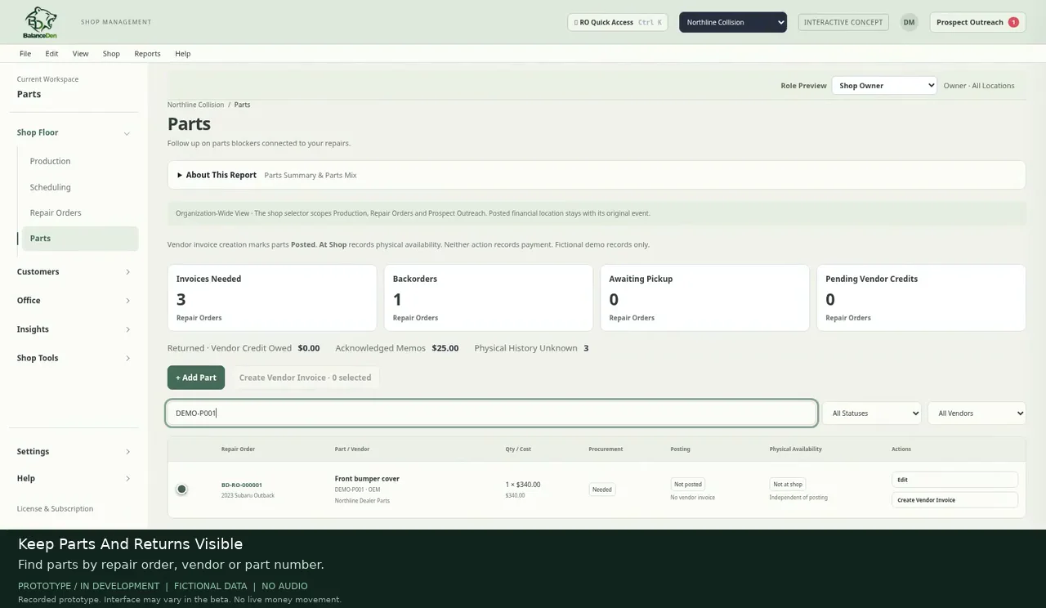Click the parts search field
Image resolution: width=1046 pixels, height=608 pixels.
pos(491,414)
